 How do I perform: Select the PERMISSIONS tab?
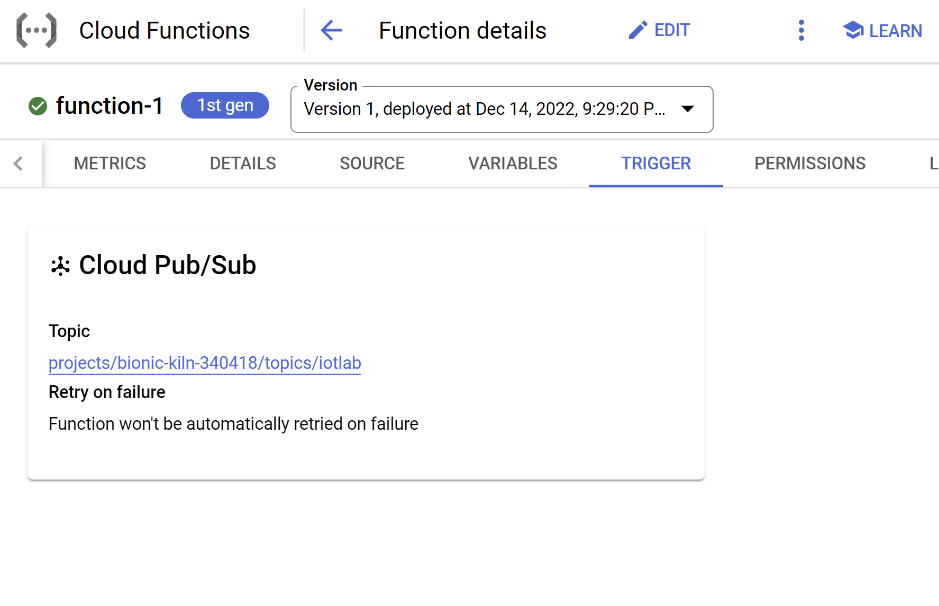[810, 164]
